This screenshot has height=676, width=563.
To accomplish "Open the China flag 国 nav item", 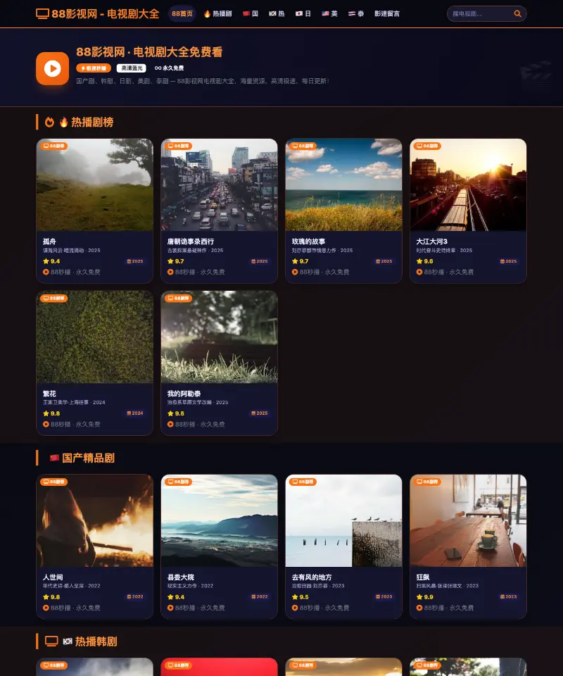I will pyautogui.click(x=251, y=14).
